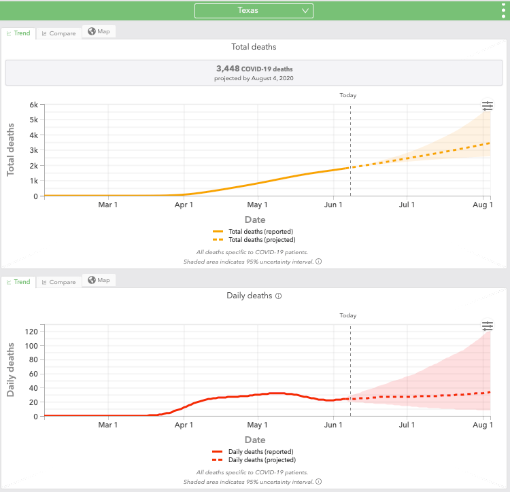This screenshot has height=492, width=510.
Task: Click the 3,448 COVID-19 deaths summary banner
Action: [255, 73]
